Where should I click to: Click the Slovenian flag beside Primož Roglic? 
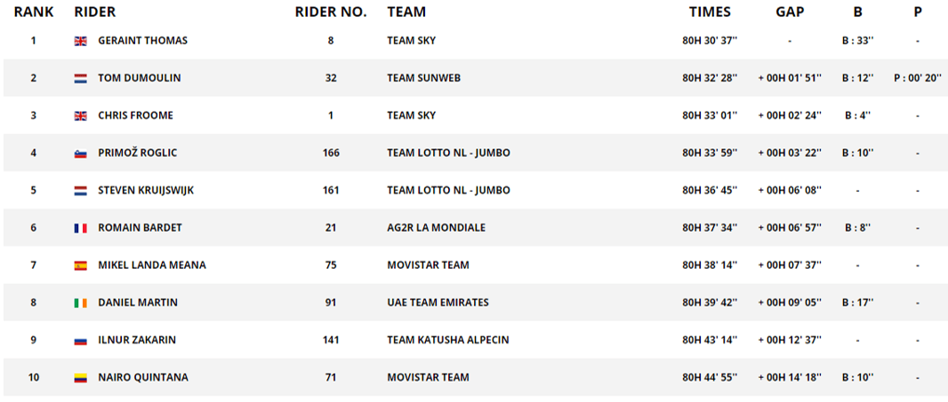point(80,154)
